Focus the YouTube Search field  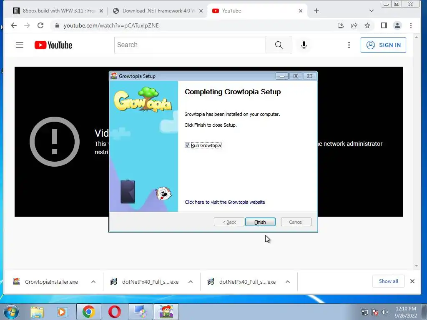coord(190,45)
